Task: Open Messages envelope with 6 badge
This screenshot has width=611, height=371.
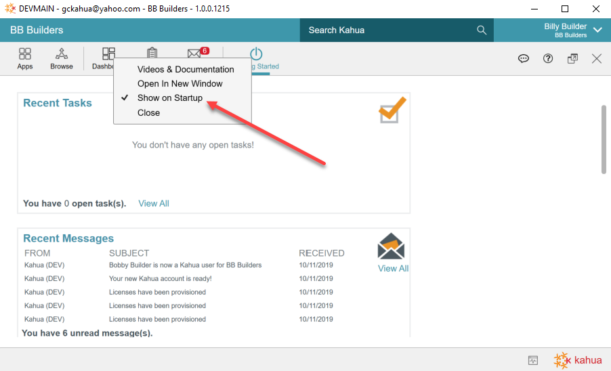Action: (196, 53)
